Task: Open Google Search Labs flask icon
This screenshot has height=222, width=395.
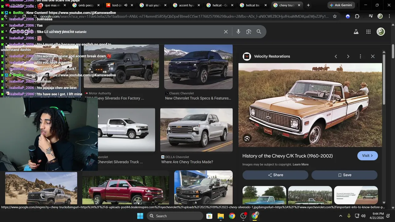Action: [x=356, y=32]
